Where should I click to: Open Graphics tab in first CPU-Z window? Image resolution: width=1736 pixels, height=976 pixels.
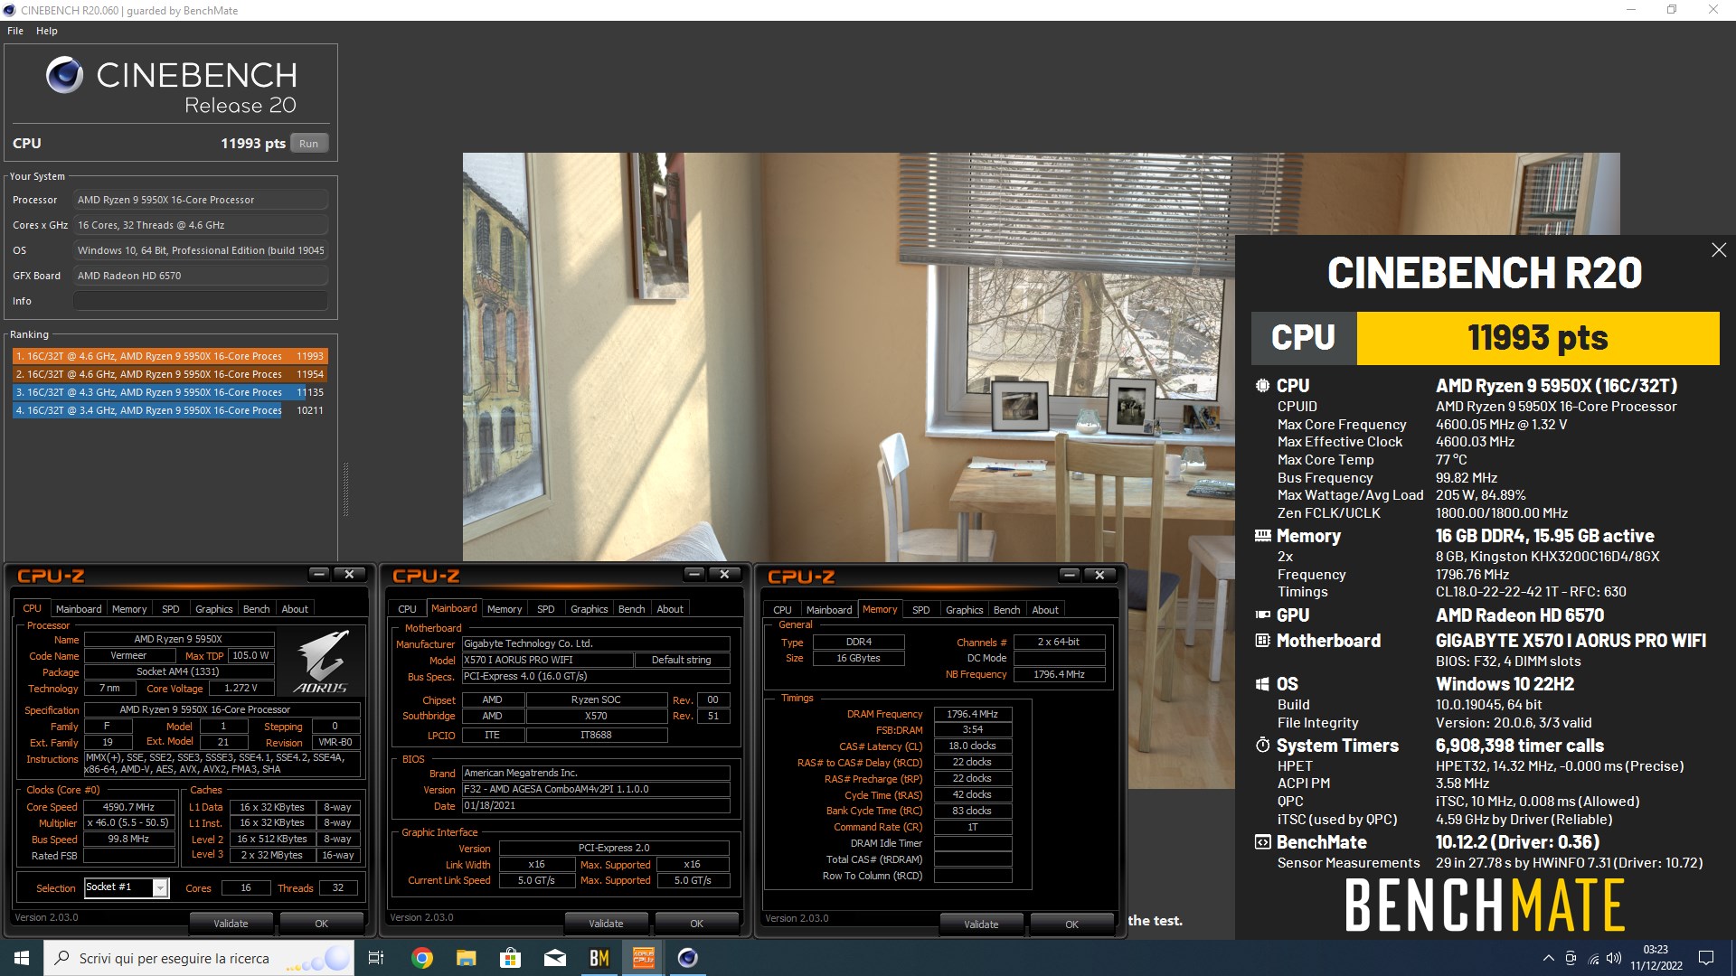tap(214, 609)
